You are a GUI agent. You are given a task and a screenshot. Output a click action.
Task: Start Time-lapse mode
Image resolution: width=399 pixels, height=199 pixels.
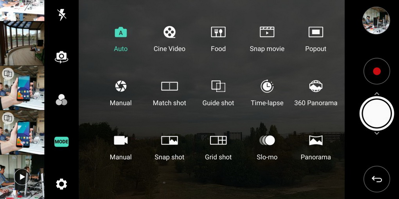click(x=267, y=87)
